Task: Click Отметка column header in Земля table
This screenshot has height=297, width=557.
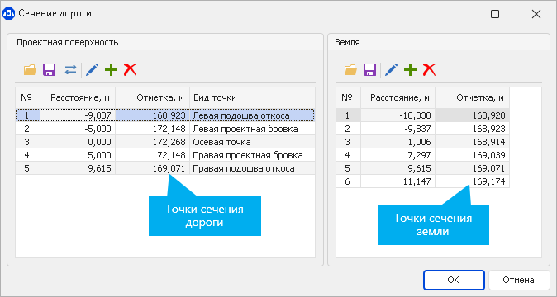Action: tap(473, 97)
